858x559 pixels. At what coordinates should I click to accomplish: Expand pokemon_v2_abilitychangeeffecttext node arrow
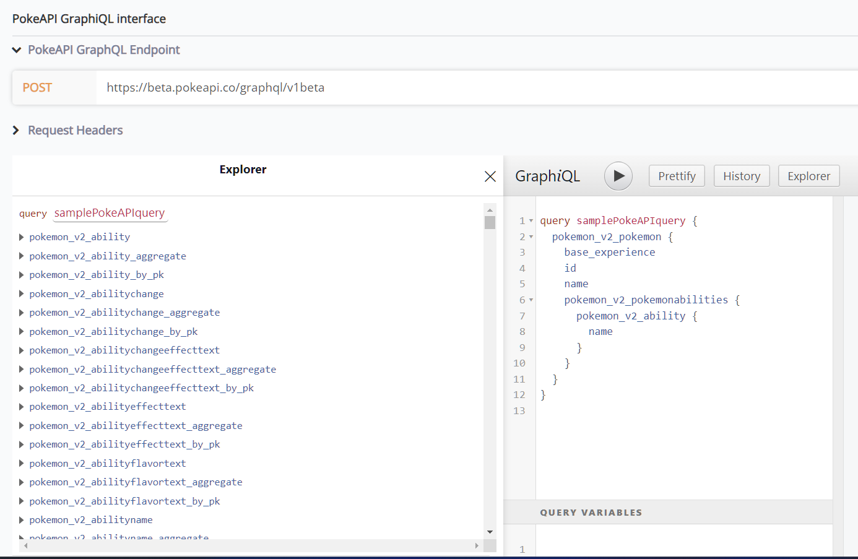(x=22, y=350)
